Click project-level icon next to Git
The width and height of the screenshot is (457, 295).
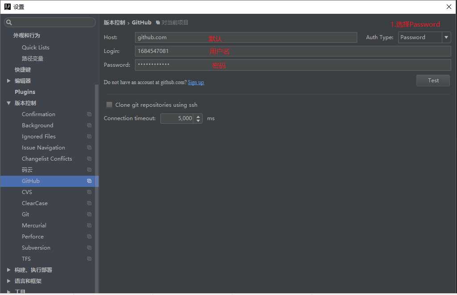coord(89,214)
